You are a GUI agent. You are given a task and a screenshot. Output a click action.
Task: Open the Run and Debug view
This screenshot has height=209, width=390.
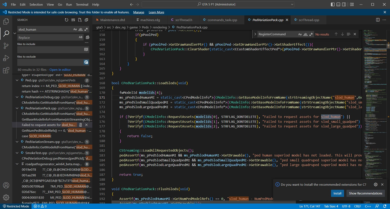(6, 58)
